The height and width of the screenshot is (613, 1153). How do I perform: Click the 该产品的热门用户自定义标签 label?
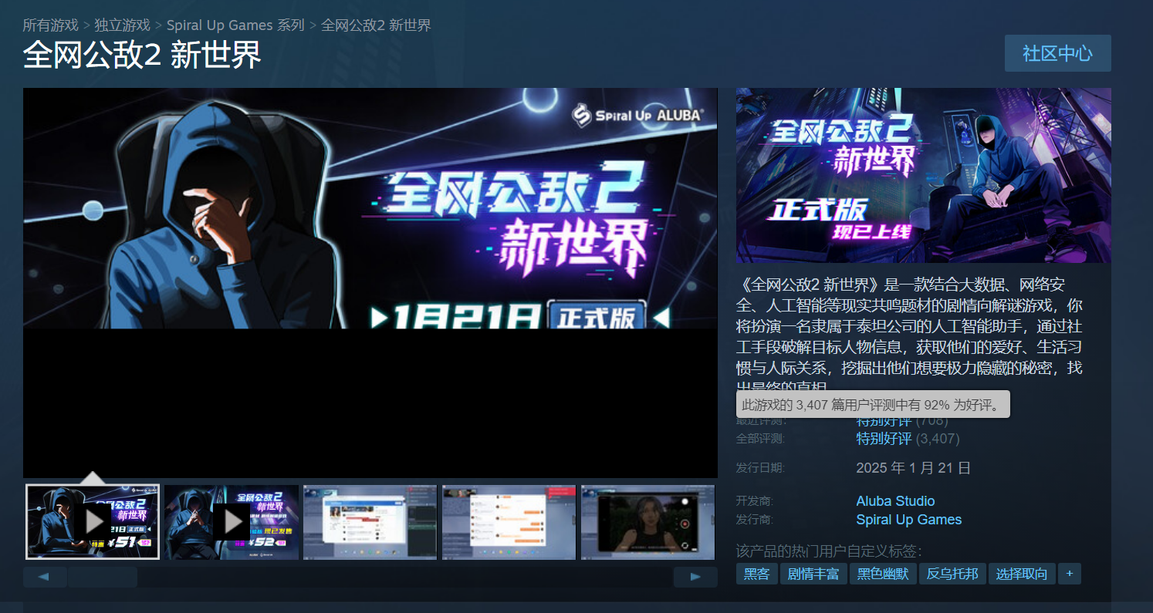click(830, 551)
